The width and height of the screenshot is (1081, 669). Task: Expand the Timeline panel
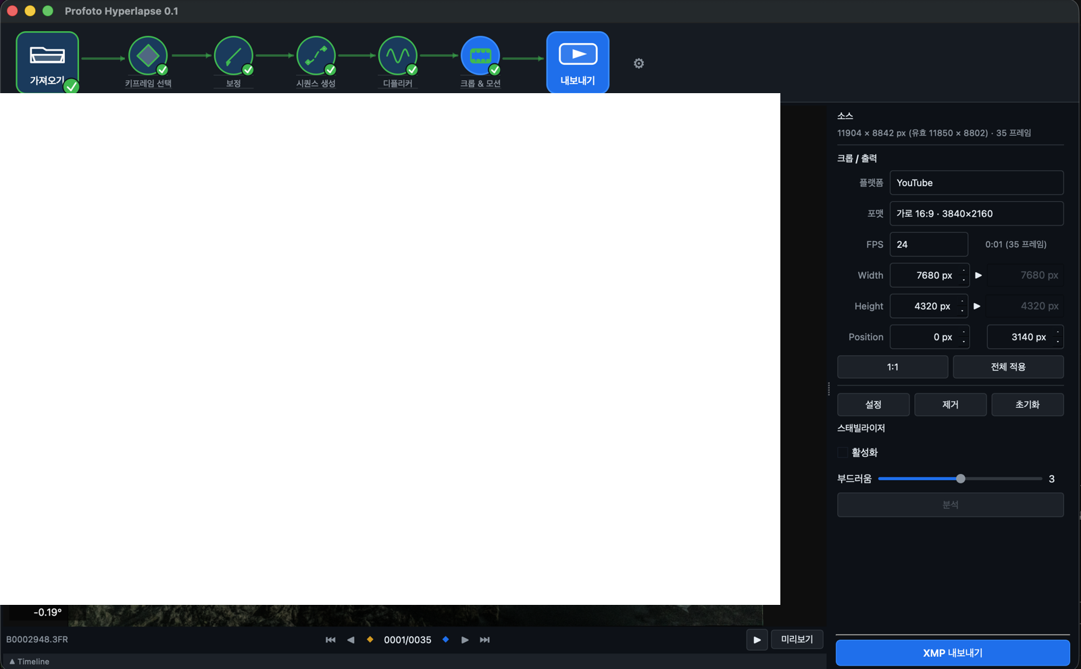click(29, 662)
